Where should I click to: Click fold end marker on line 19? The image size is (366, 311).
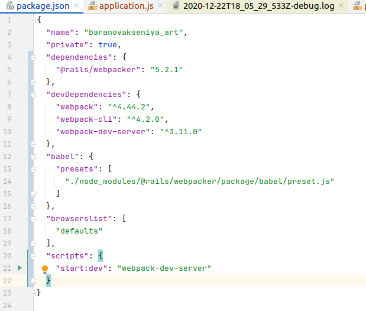pyautogui.click(x=33, y=244)
